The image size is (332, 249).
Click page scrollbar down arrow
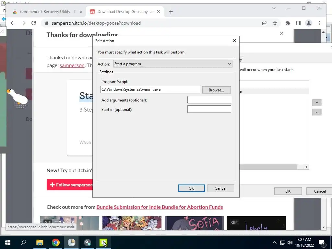323,227
